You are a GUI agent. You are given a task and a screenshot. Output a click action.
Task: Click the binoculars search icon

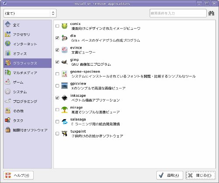click(x=211, y=13)
